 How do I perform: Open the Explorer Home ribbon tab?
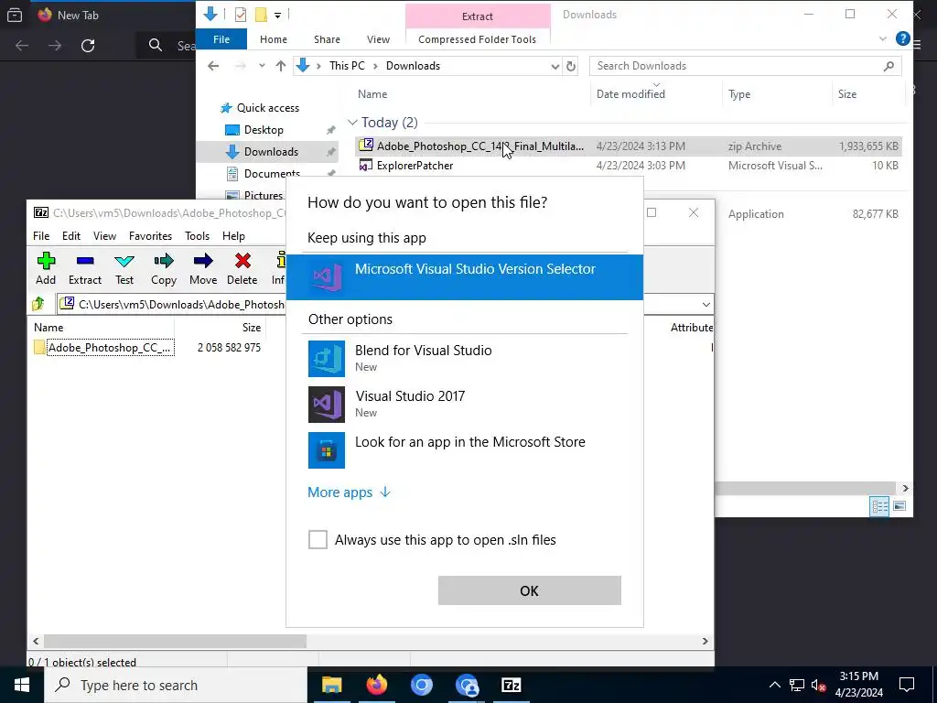(274, 39)
